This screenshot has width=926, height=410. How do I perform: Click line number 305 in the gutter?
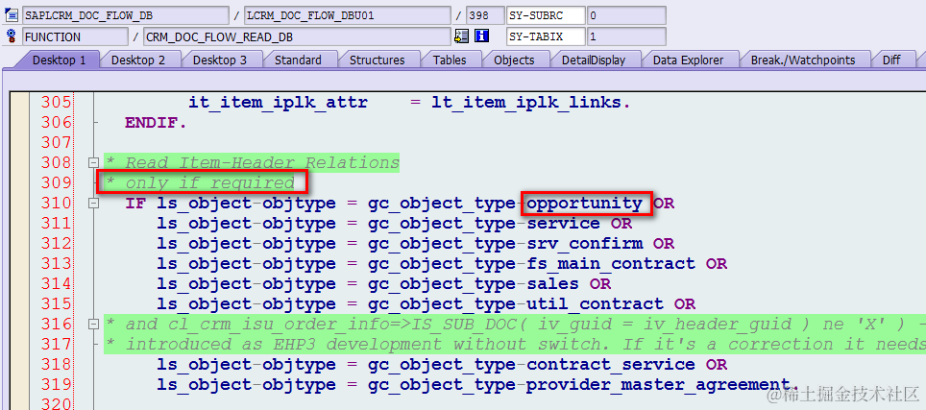pos(57,103)
